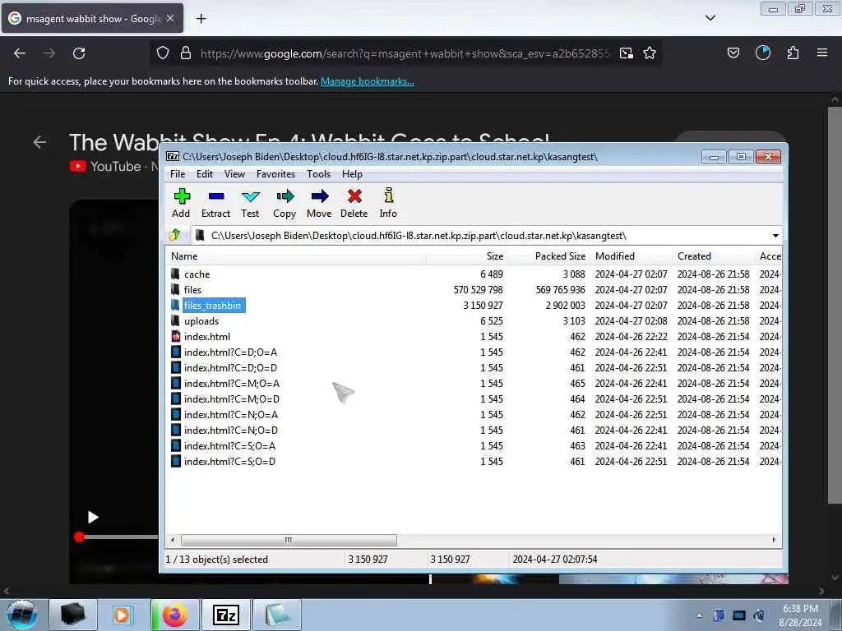Click the red video progress scrubber
Screen dimensions: 842x631
coord(80,537)
